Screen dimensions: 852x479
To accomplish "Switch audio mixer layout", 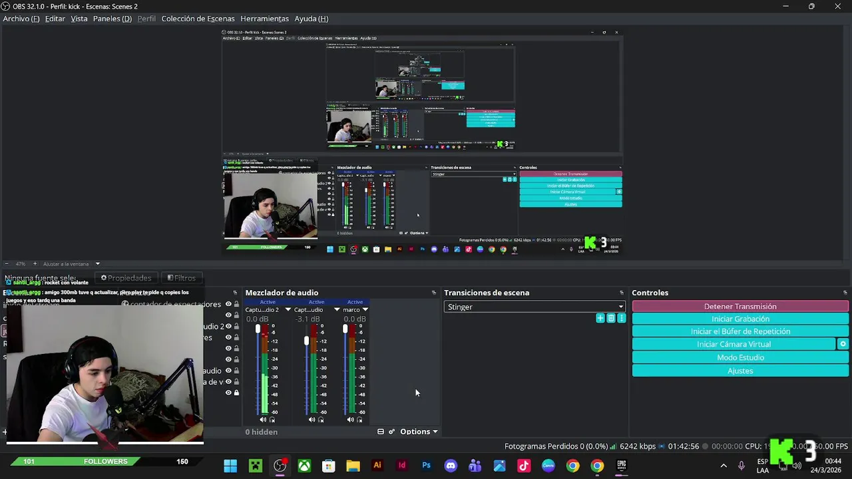I will 381,432.
